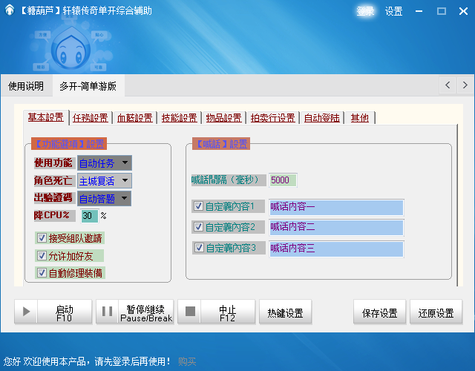The width and height of the screenshot is (475, 371).
Task: Open the 使用功能 dropdown showing 自动任务
Action: 104,162
